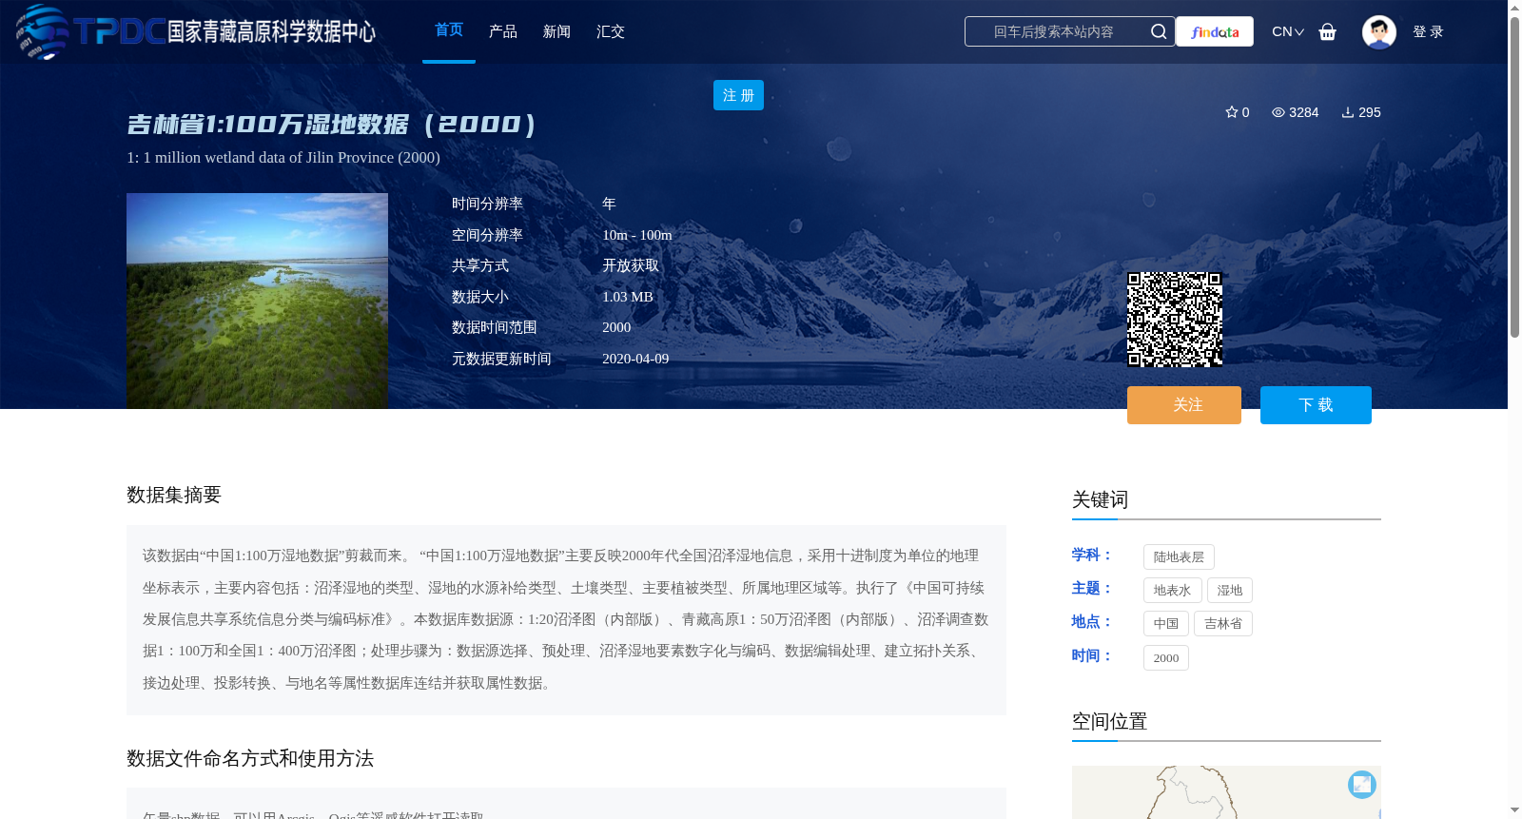Open the CN language dropdown
The width and height of the screenshot is (1522, 819).
(x=1288, y=31)
